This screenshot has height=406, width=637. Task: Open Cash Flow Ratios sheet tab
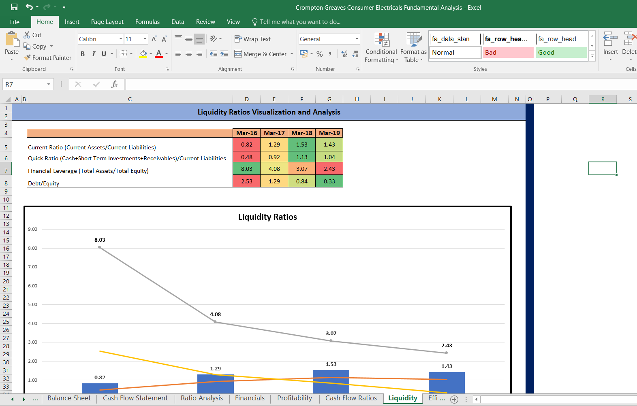[351, 398]
